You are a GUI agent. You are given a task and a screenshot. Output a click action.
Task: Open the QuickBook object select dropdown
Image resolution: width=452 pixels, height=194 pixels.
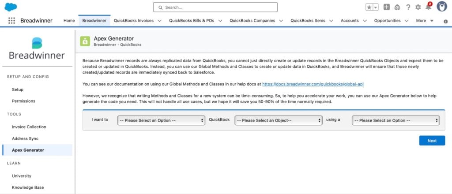click(279, 120)
